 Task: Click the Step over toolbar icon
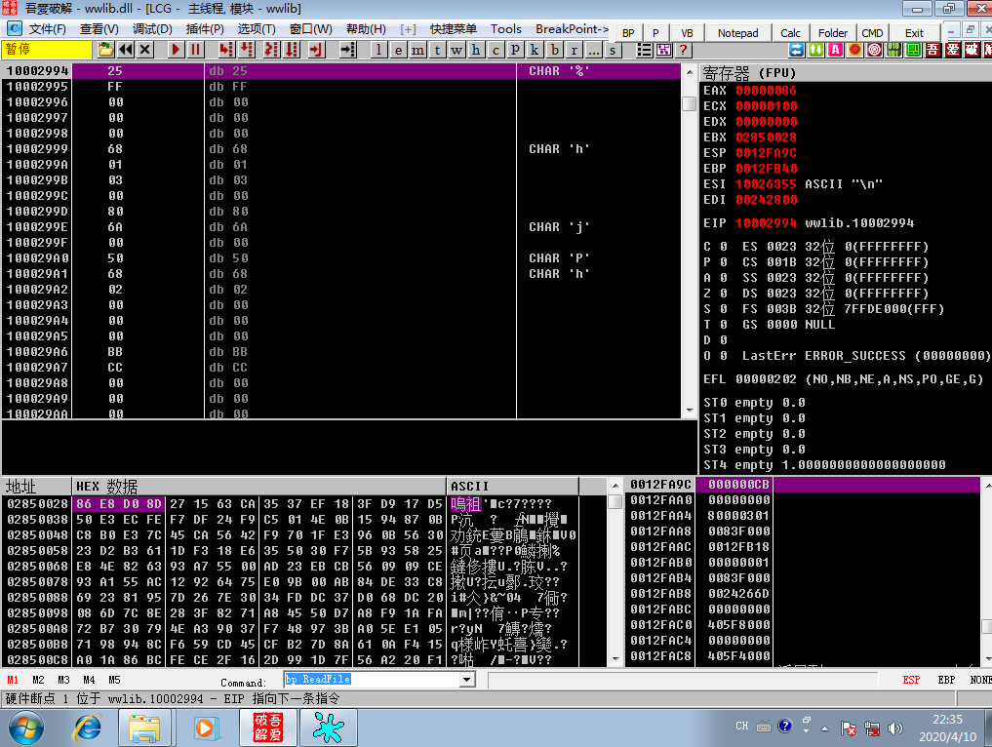[246, 50]
